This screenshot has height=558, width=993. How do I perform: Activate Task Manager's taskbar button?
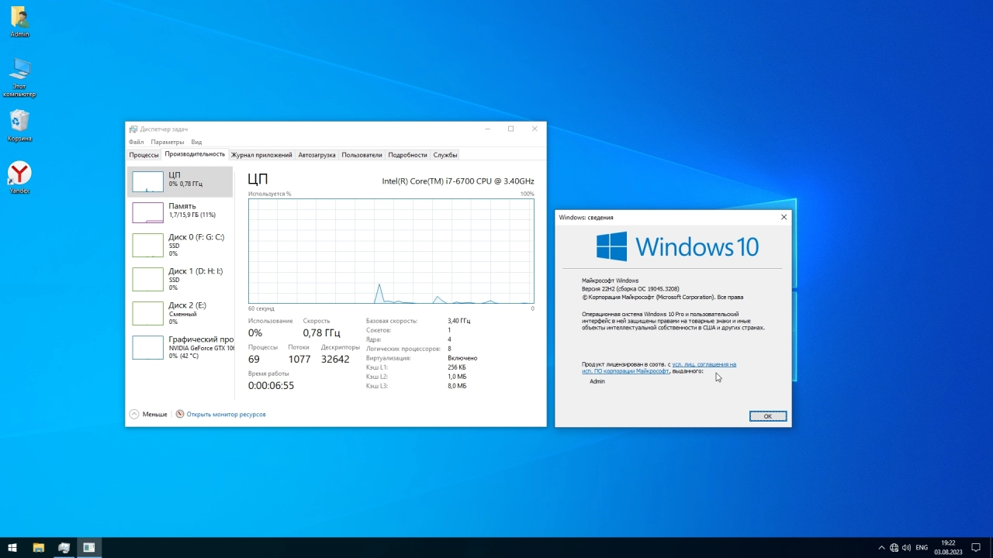pos(64,547)
